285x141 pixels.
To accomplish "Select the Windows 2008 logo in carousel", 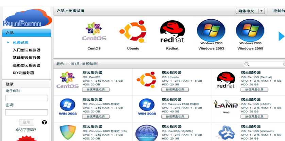I will pos(250,32).
